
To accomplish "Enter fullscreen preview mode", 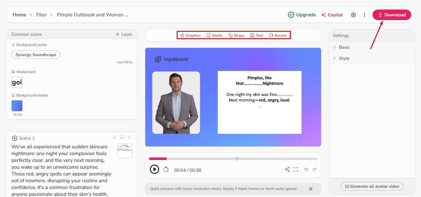I will [296, 169].
